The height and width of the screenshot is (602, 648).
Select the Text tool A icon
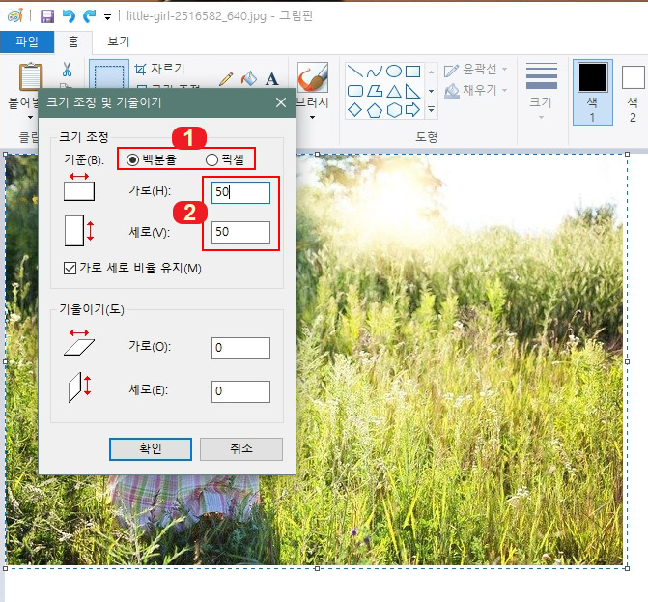point(271,78)
